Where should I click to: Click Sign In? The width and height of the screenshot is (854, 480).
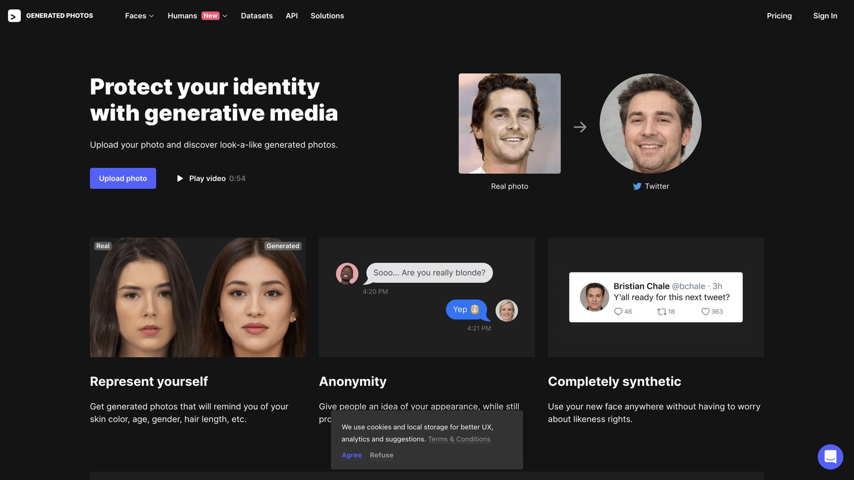click(825, 16)
